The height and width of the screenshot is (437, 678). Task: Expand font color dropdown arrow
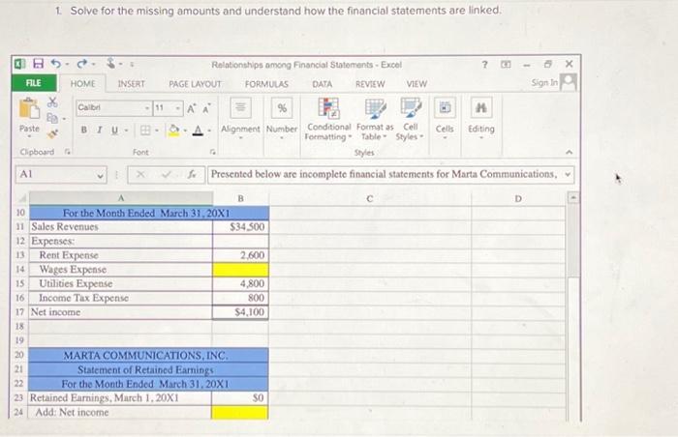[x=209, y=131]
